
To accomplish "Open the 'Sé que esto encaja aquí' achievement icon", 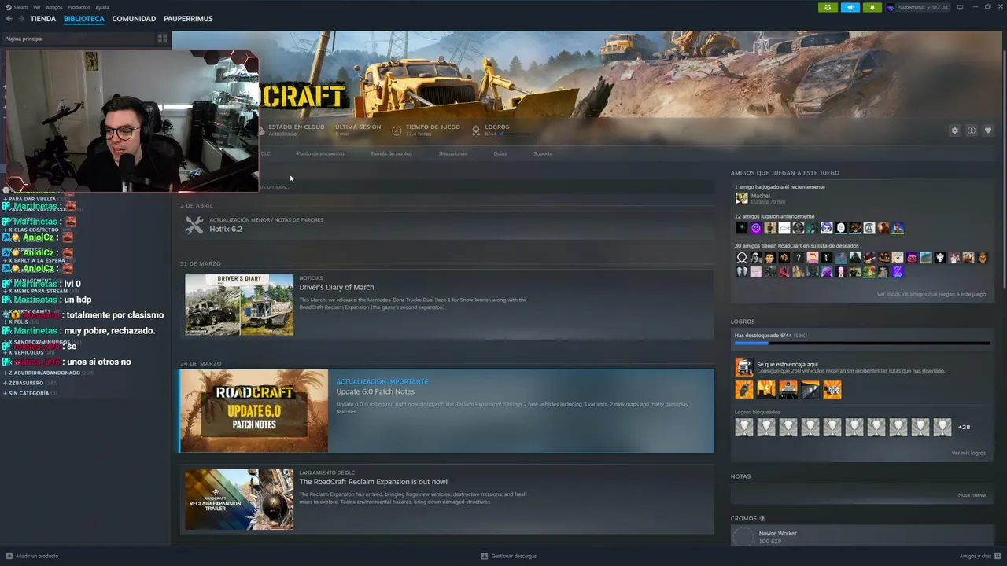I will click(x=743, y=367).
